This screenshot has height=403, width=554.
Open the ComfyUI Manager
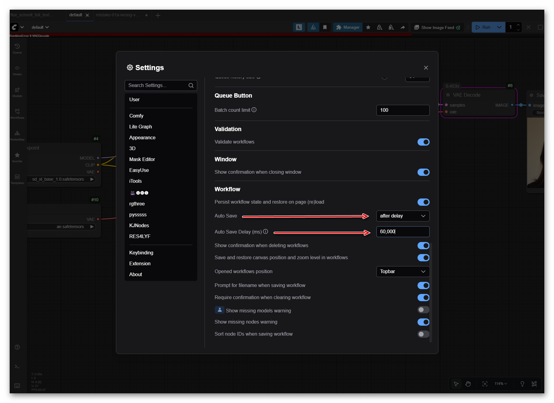(x=347, y=27)
